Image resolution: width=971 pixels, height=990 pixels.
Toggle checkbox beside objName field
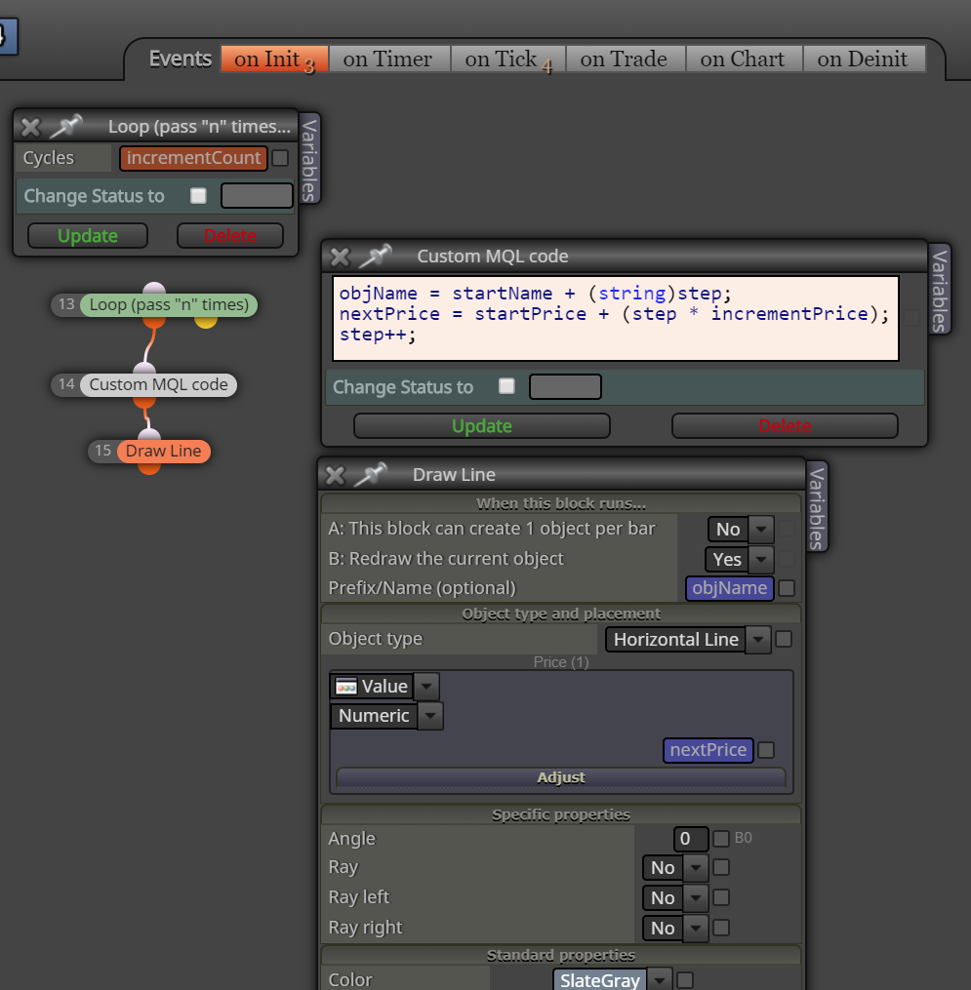787,588
